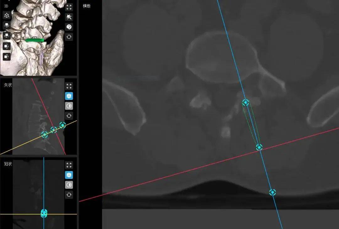Viewport: 339px width, 229px height.
Task: Toggle the contrast button in coronal view
Action: point(69,185)
